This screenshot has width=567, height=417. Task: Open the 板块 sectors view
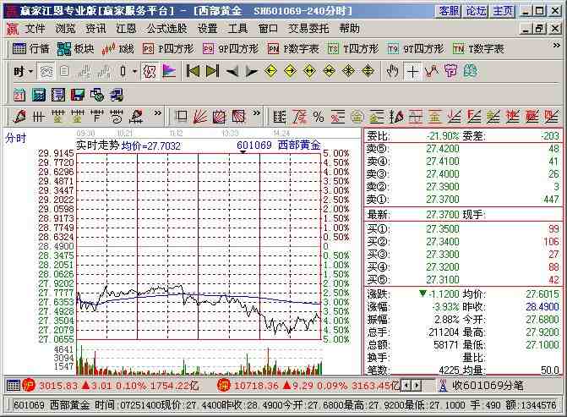75,48
